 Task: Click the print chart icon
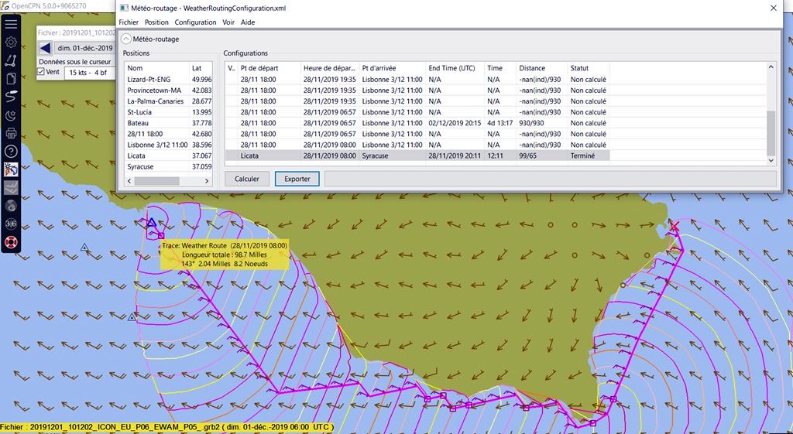coord(11,134)
